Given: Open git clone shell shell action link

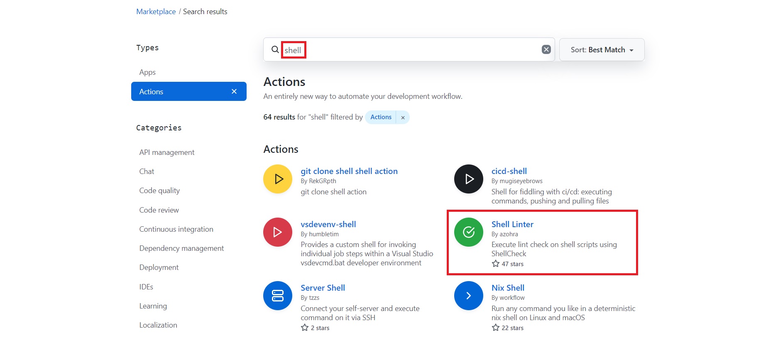Looking at the screenshot, I should (x=349, y=171).
